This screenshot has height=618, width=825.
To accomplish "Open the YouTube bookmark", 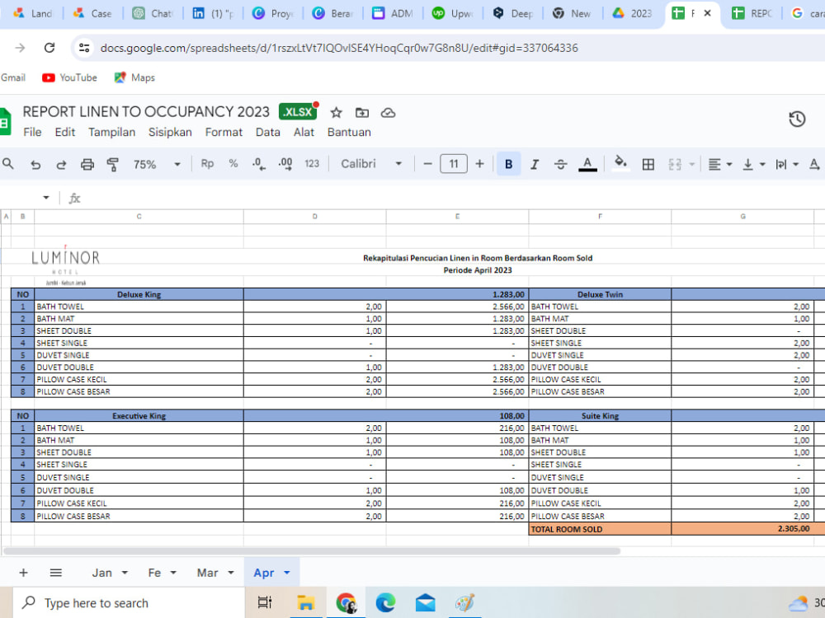I will (69, 77).
